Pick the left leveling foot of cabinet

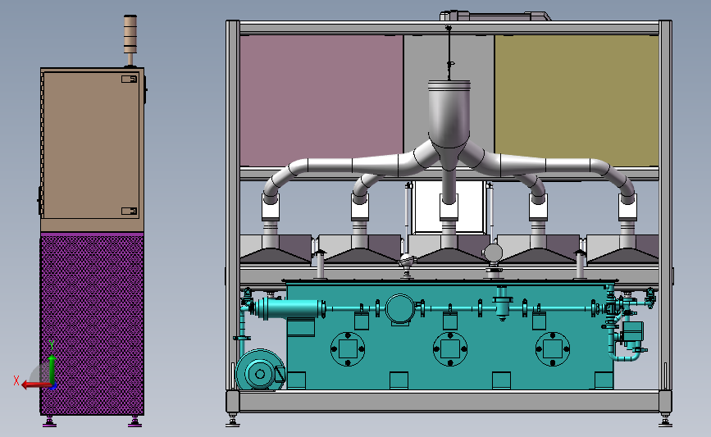click(49, 422)
